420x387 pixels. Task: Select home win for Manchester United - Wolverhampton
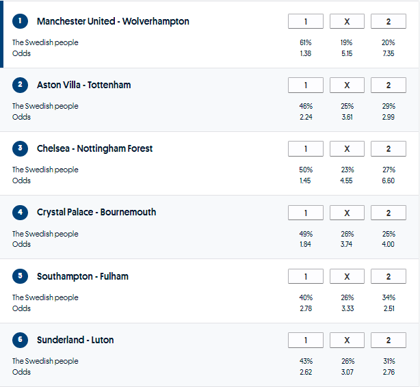(x=306, y=22)
